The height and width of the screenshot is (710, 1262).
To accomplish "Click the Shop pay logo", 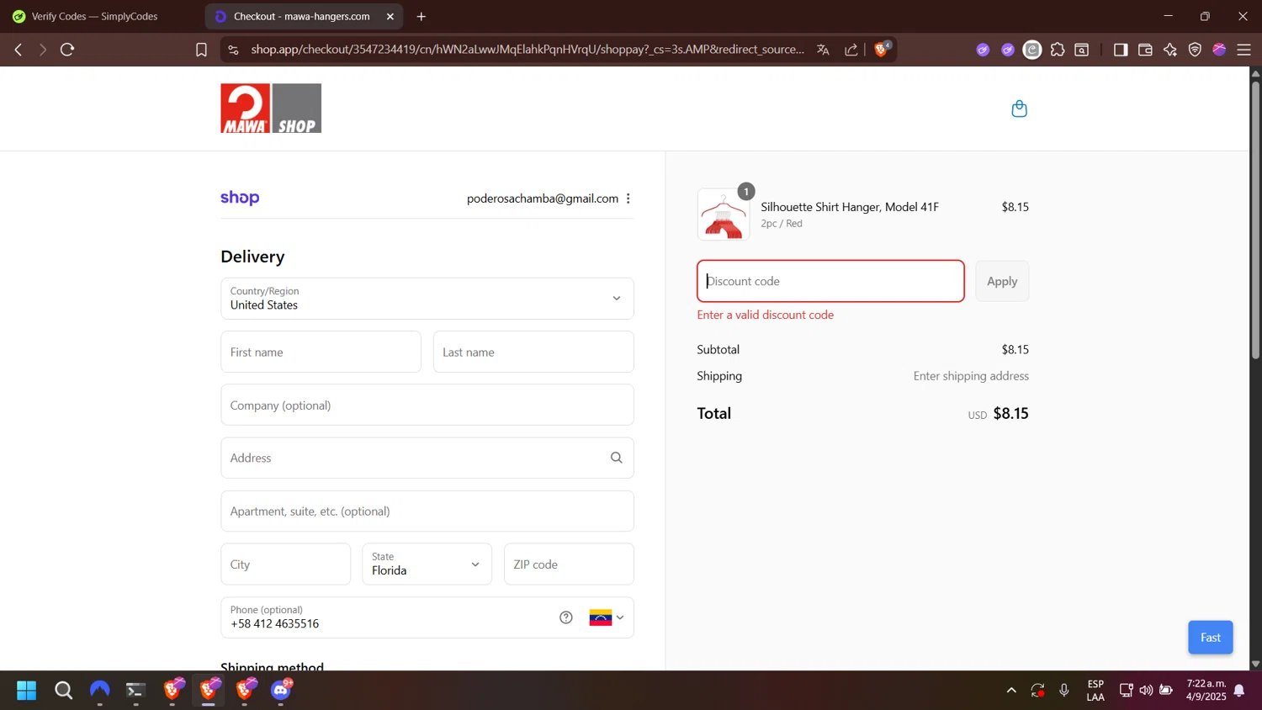I will 240,198.
